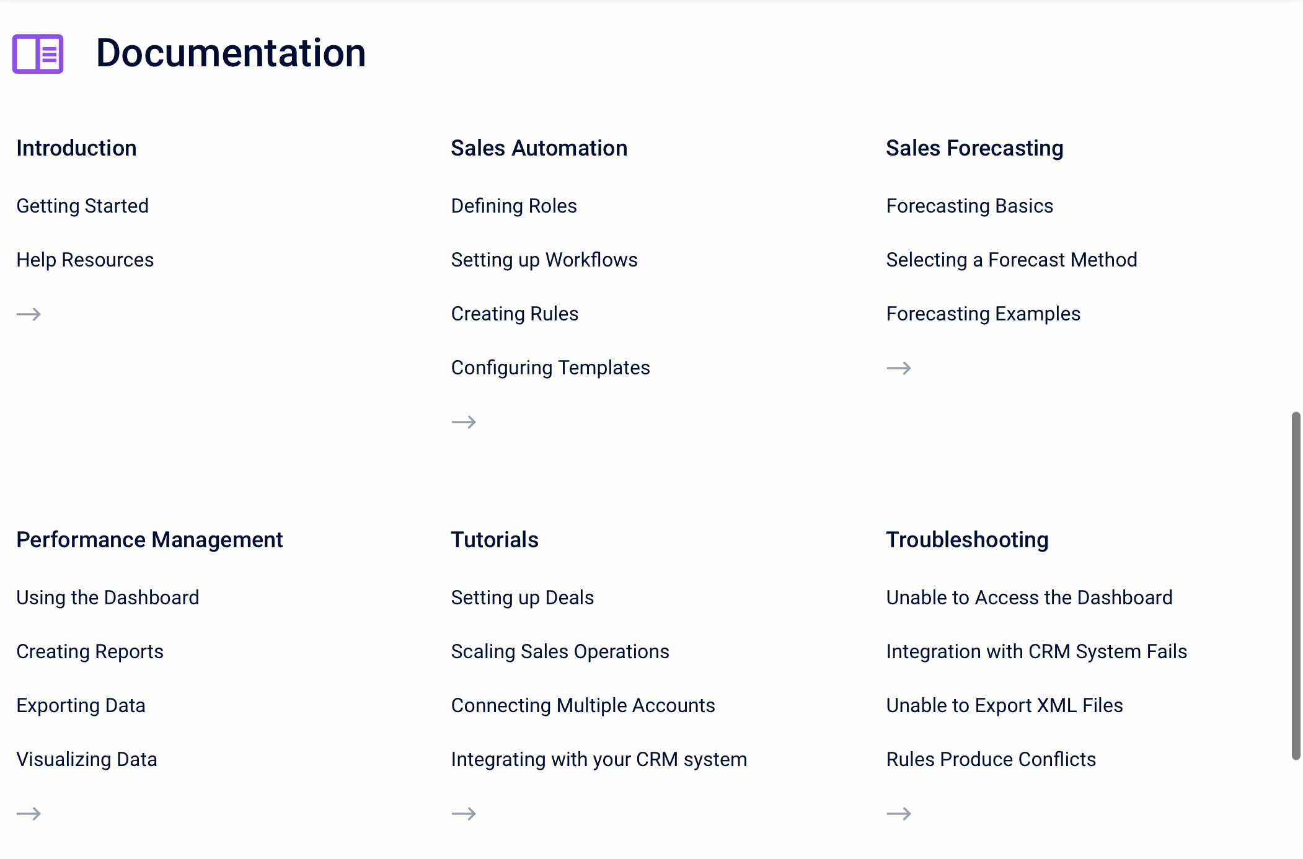This screenshot has height=859, width=1303.
Task: Open the Rules Produce Conflicts article
Action: coord(991,759)
